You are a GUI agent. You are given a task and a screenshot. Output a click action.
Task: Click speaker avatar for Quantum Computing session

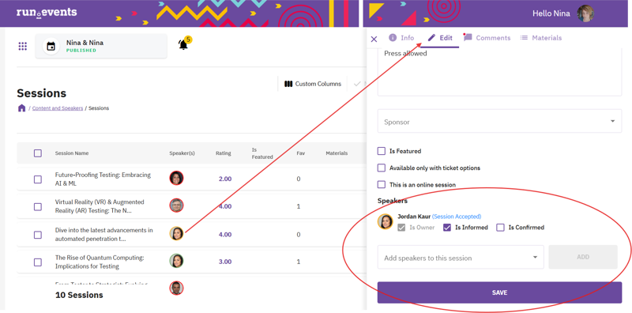tap(176, 261)
